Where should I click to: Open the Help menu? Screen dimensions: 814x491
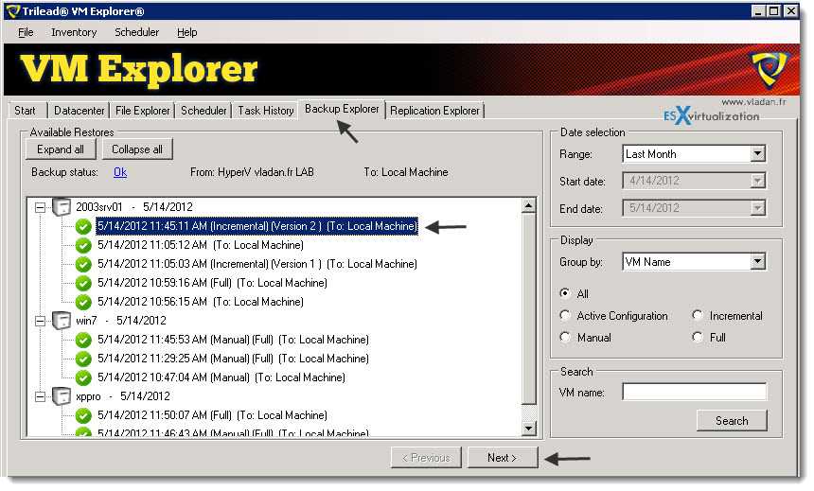186,32
